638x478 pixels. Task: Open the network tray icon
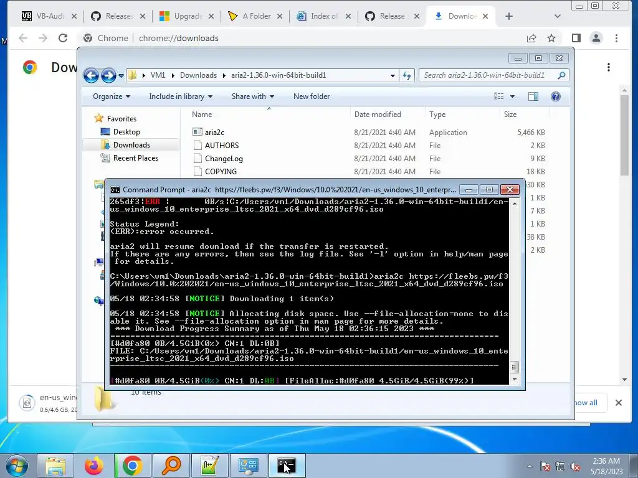pos(560,467)
